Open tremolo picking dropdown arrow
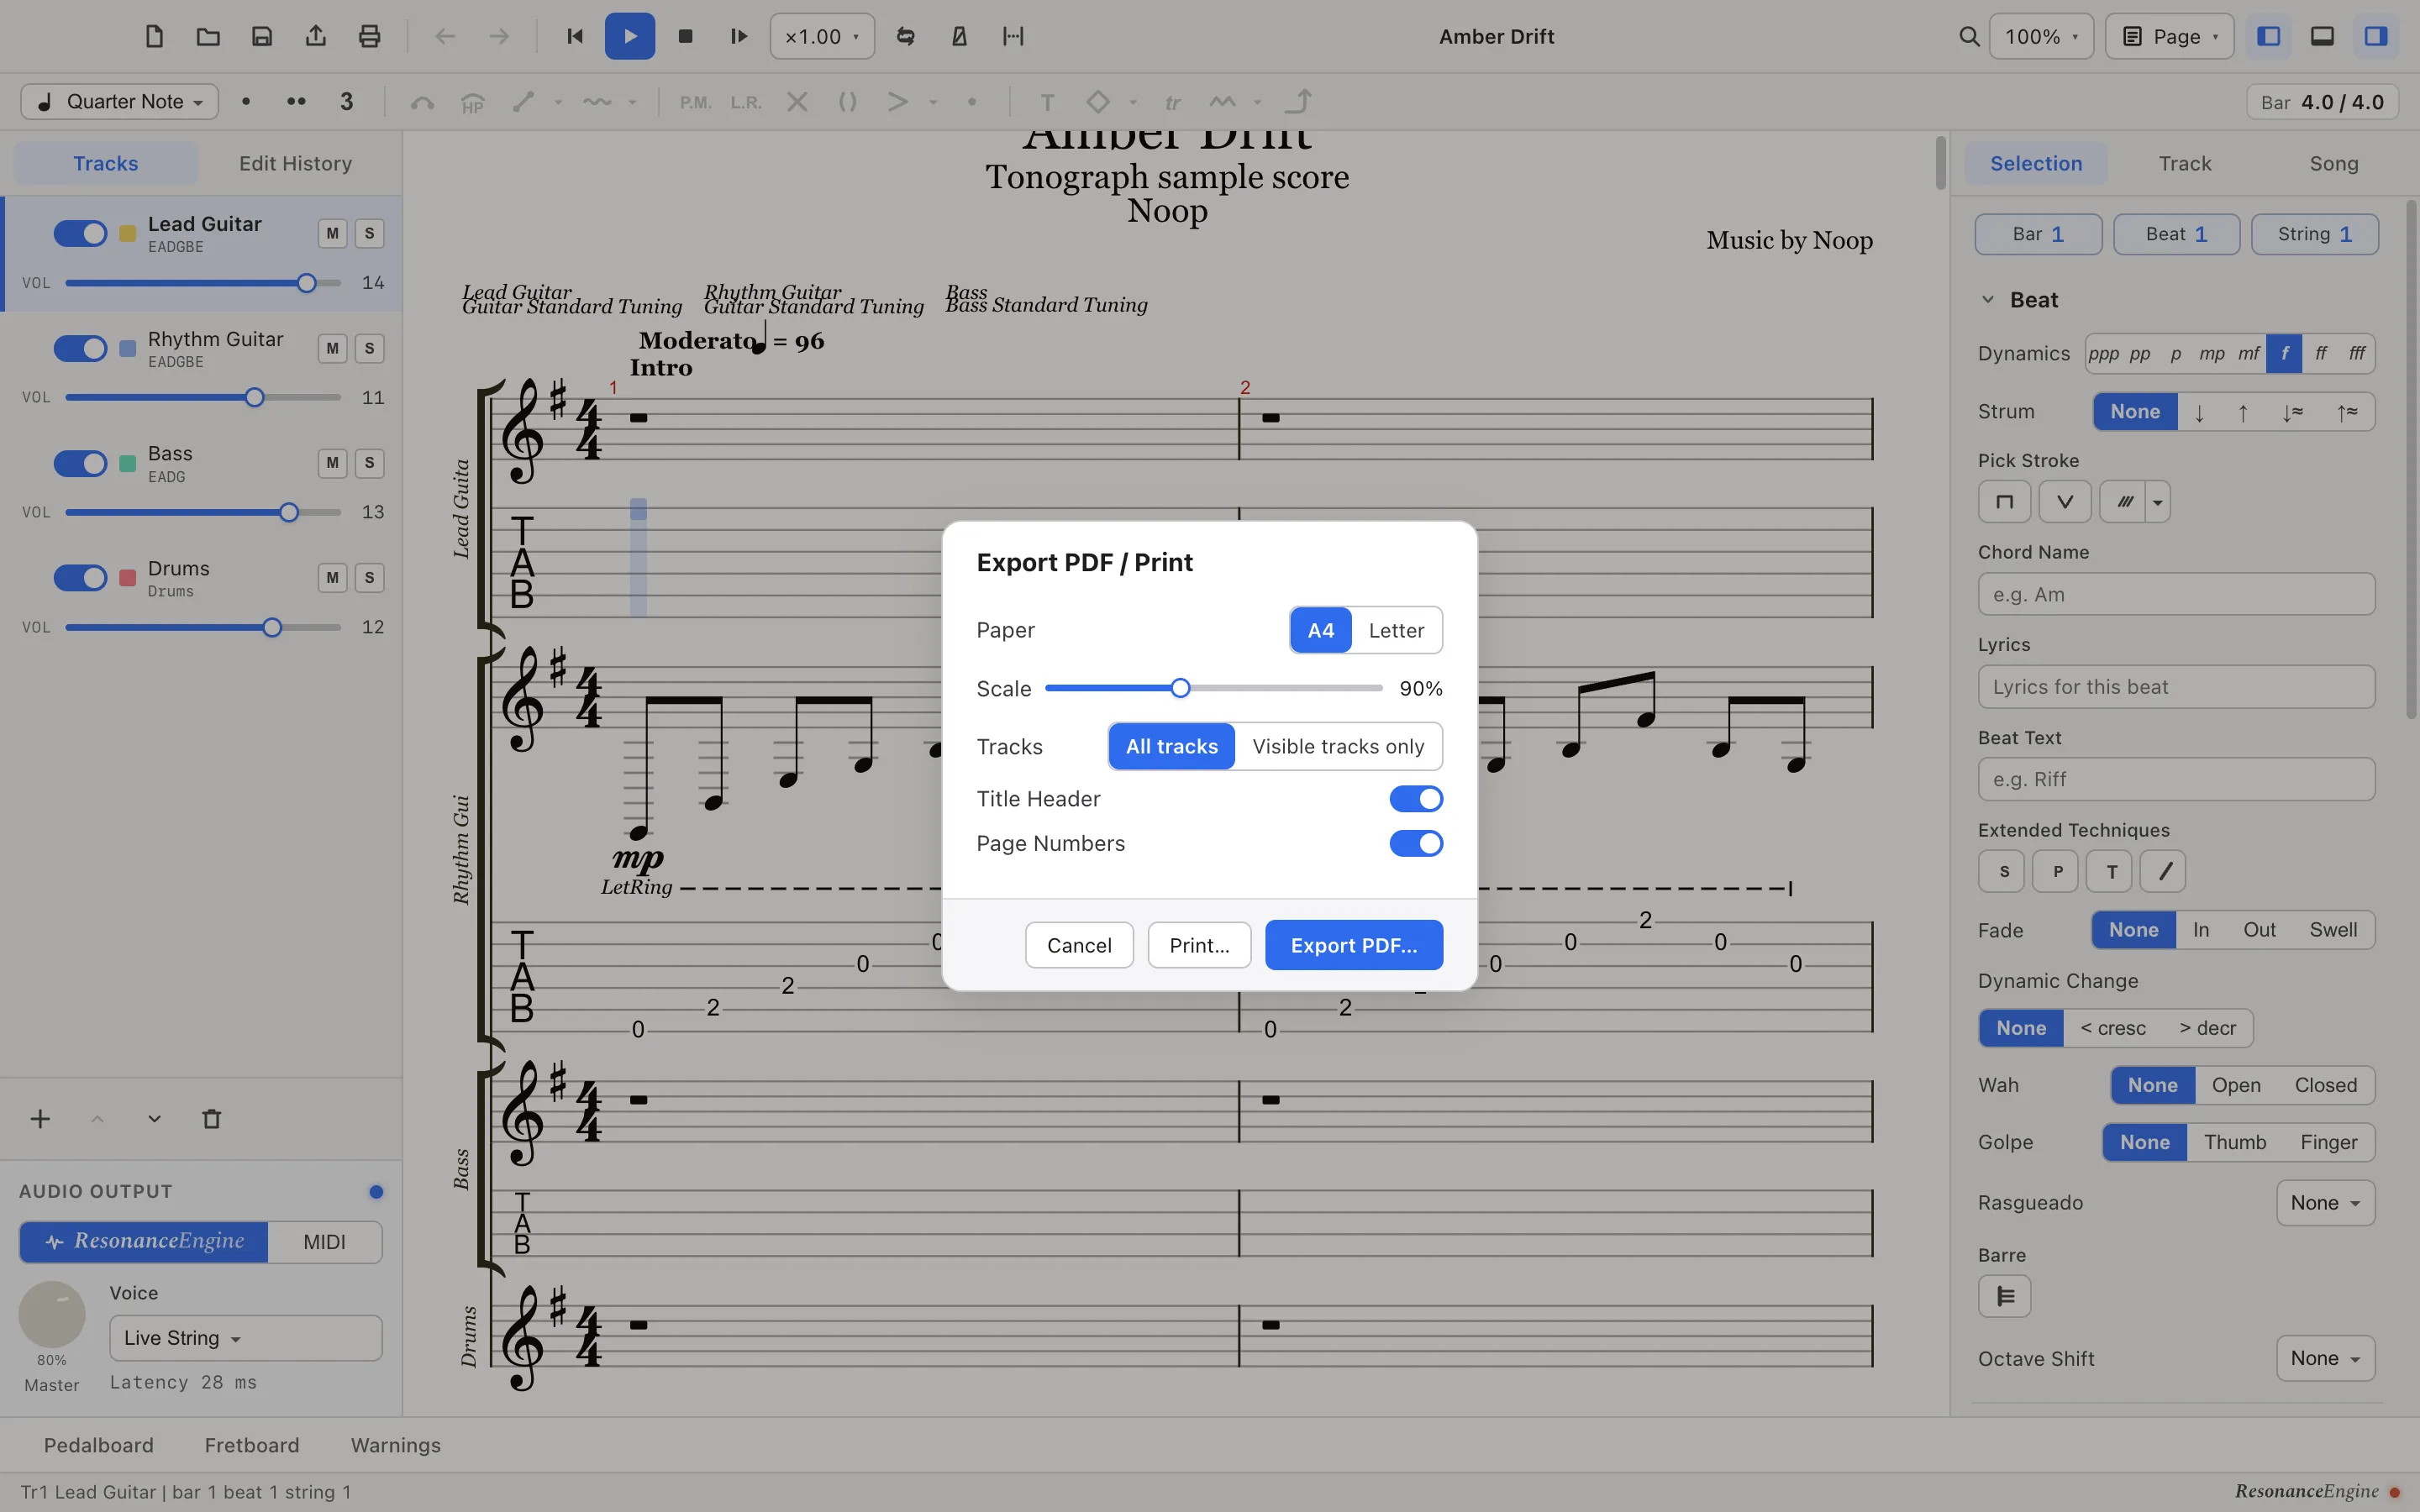This screenshot has height=1512, width=2420. tap(2158, 502)
